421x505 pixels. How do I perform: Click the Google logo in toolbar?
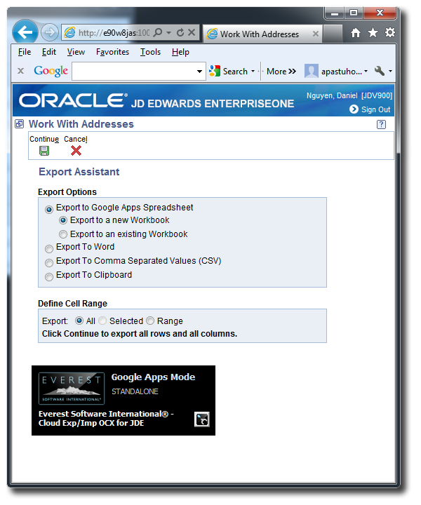(51, 71)
